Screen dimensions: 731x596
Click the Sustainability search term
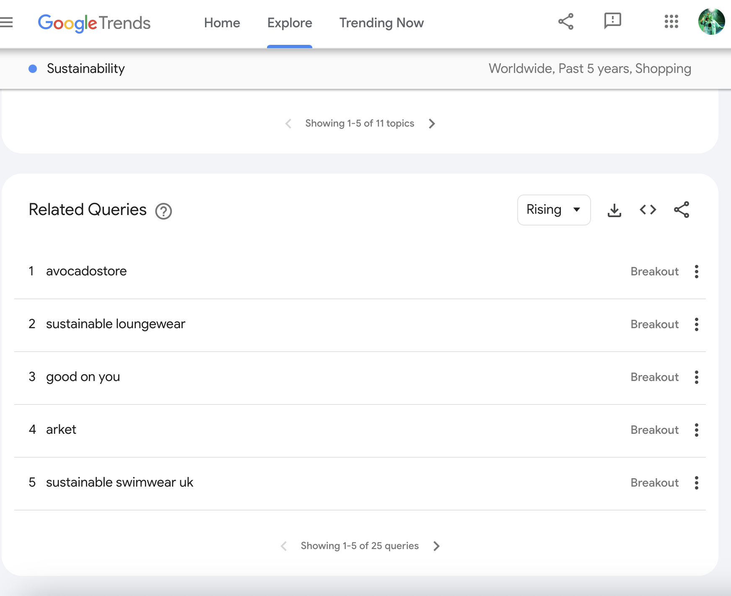coord(86,69)
